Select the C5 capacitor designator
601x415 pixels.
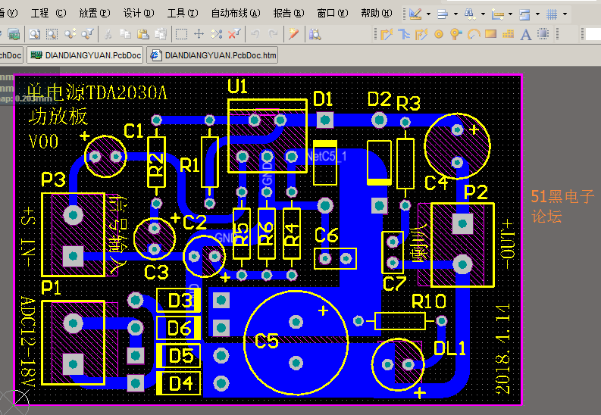tap(266, 341)
